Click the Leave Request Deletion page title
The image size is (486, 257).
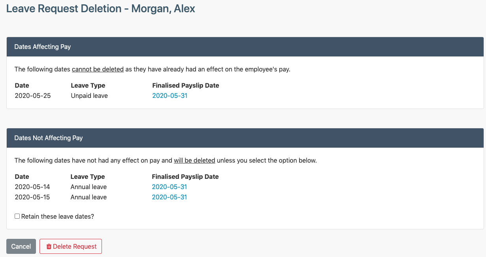[101, 8]
